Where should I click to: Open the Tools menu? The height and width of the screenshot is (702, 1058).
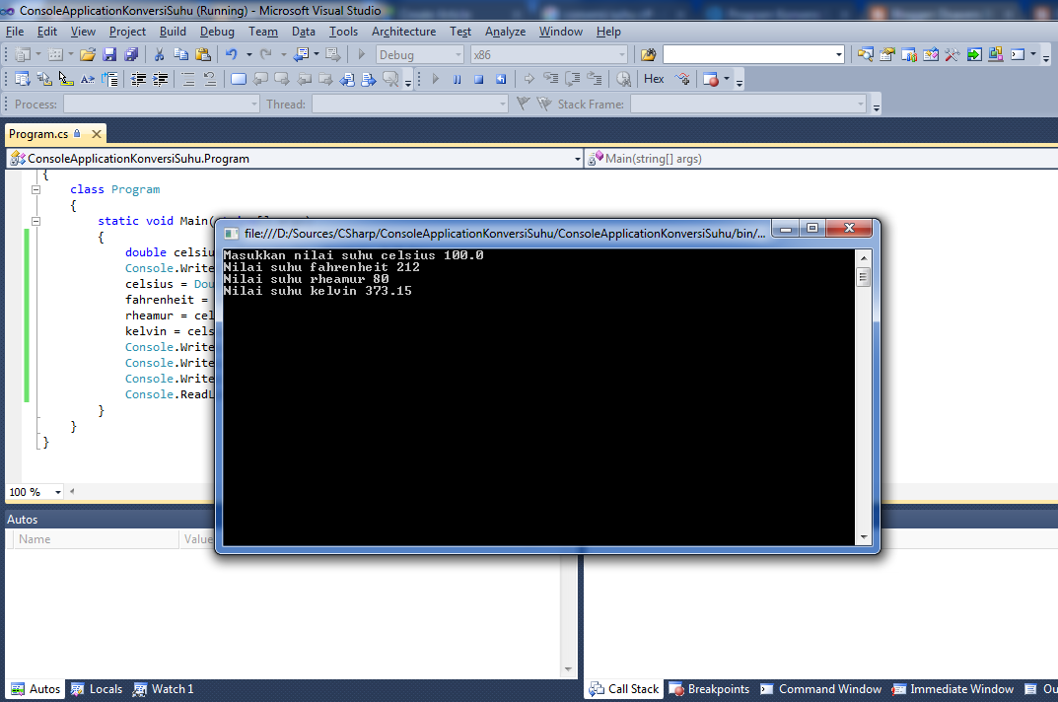coord(343,32)
